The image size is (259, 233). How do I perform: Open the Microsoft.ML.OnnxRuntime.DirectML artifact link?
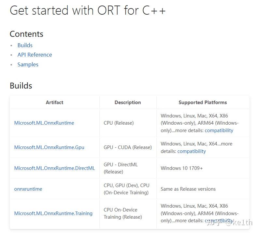pos(54,168)
